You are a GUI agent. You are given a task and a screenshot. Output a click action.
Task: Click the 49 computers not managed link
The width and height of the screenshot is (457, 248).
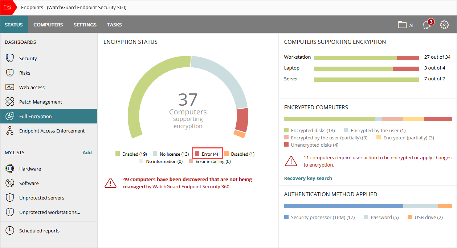click(187, 183)
